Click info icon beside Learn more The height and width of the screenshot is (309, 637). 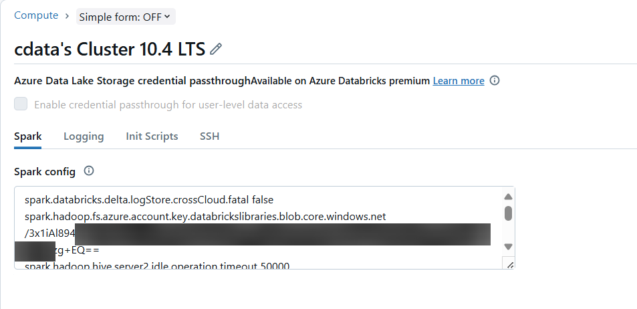coord(495,81)
